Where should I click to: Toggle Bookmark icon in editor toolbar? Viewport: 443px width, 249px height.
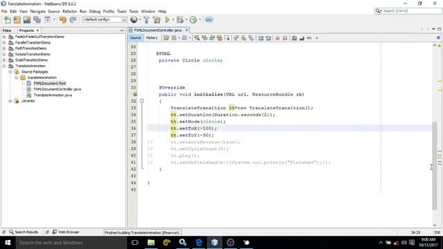pyautogui.click(x=251, y=38)
